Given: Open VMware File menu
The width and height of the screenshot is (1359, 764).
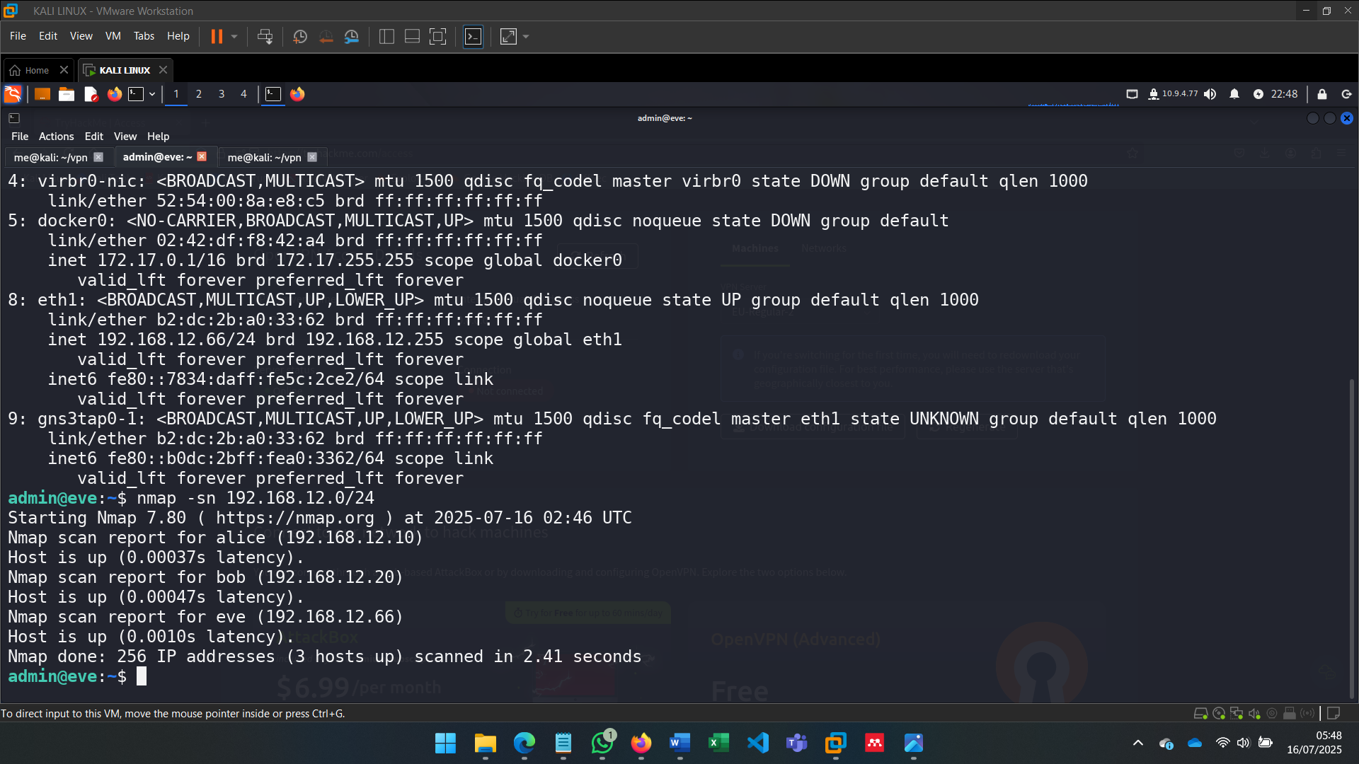Looking at the screenshot, I should point(18,36).
